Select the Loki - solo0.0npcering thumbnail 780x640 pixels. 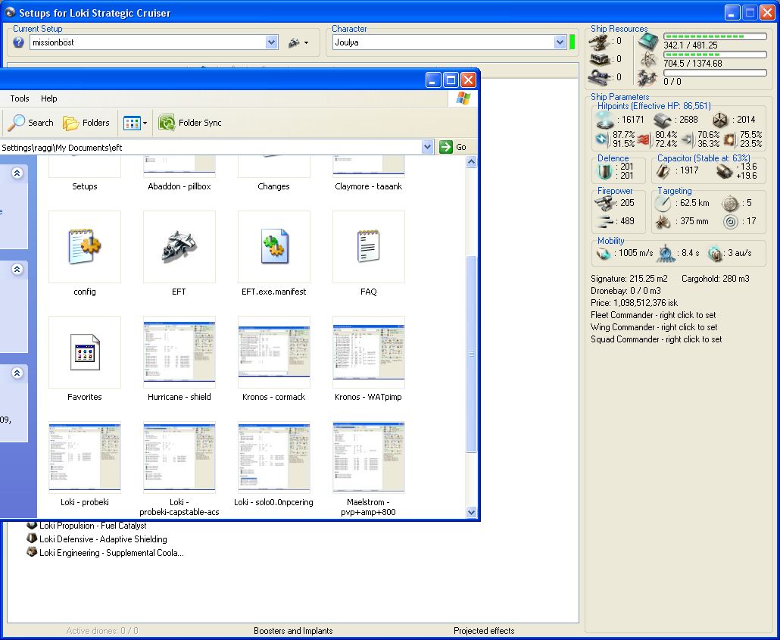273,458
